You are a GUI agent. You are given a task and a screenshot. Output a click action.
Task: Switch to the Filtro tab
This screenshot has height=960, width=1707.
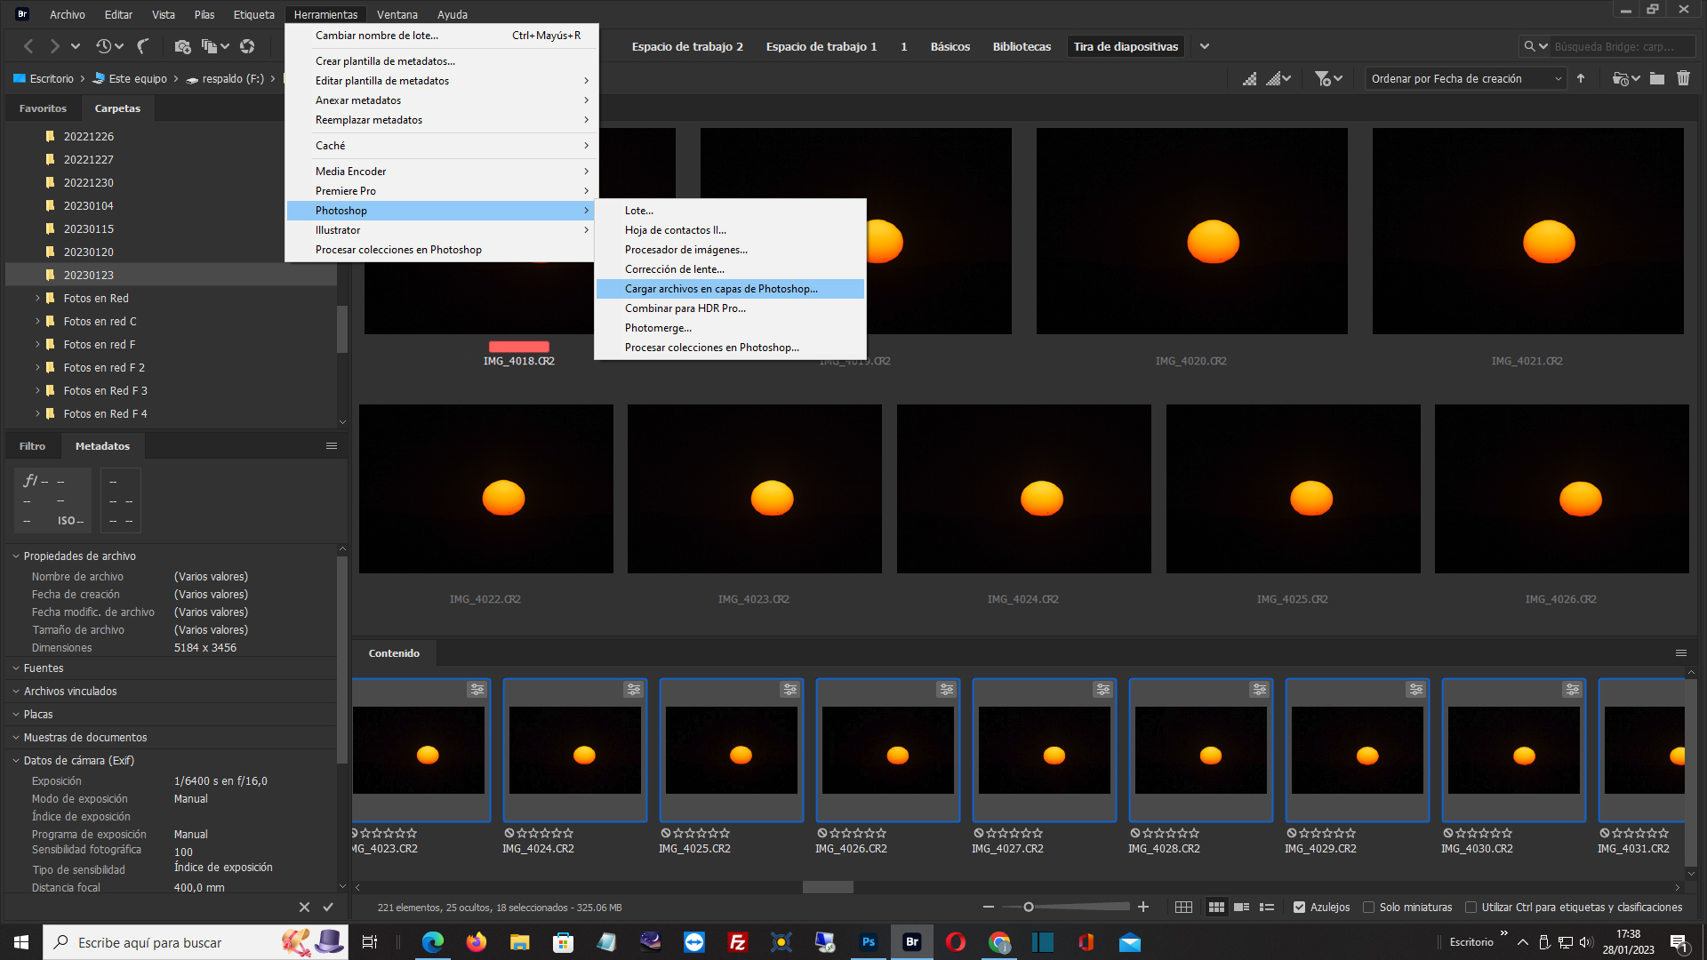click(33, 445)
